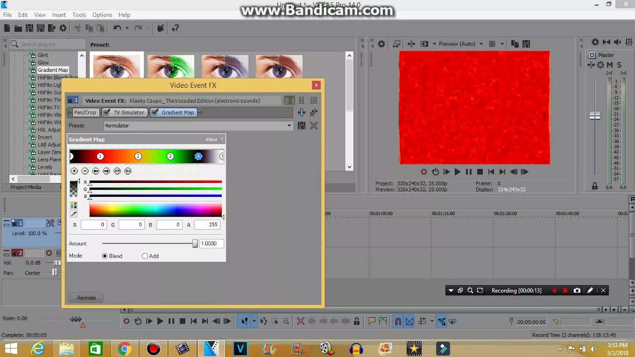This screenshot has height=357, width=635.
Task: Toggle Loop Playback in preview transport
Action: (x=435, y=172)
